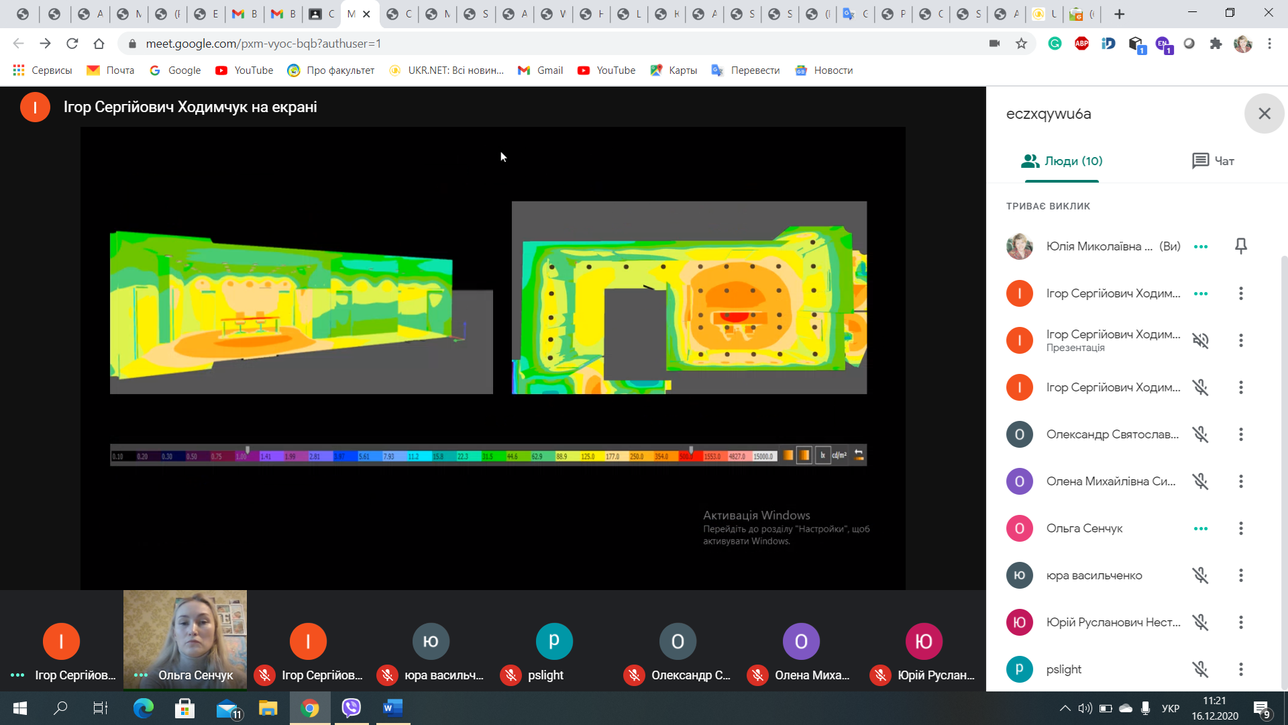Close the participants side panel

[1264, 113]
